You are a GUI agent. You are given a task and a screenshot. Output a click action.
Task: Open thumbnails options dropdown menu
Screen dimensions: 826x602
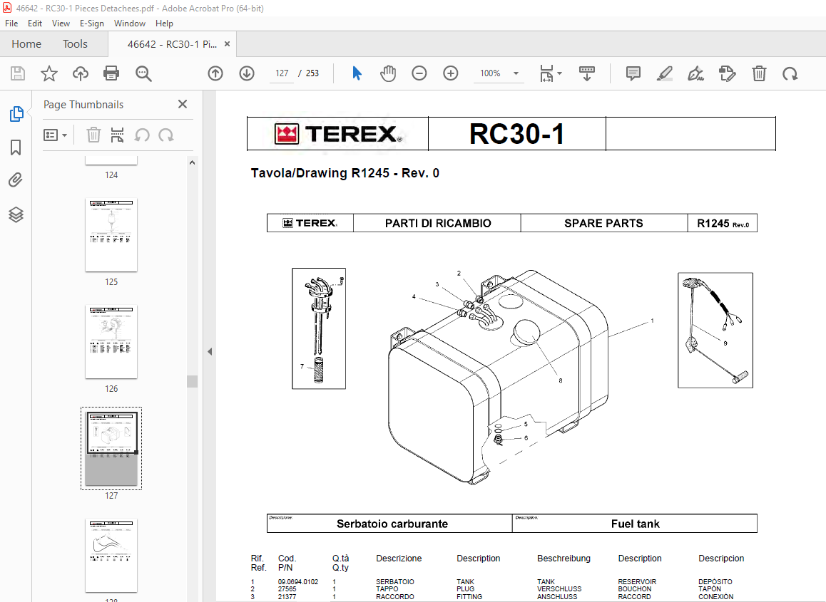pyautogui.click(x=56, y=135)
